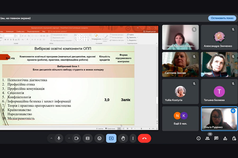Fit slide to current window icon
The image size is (238, 158).
[x=157, y=129]
